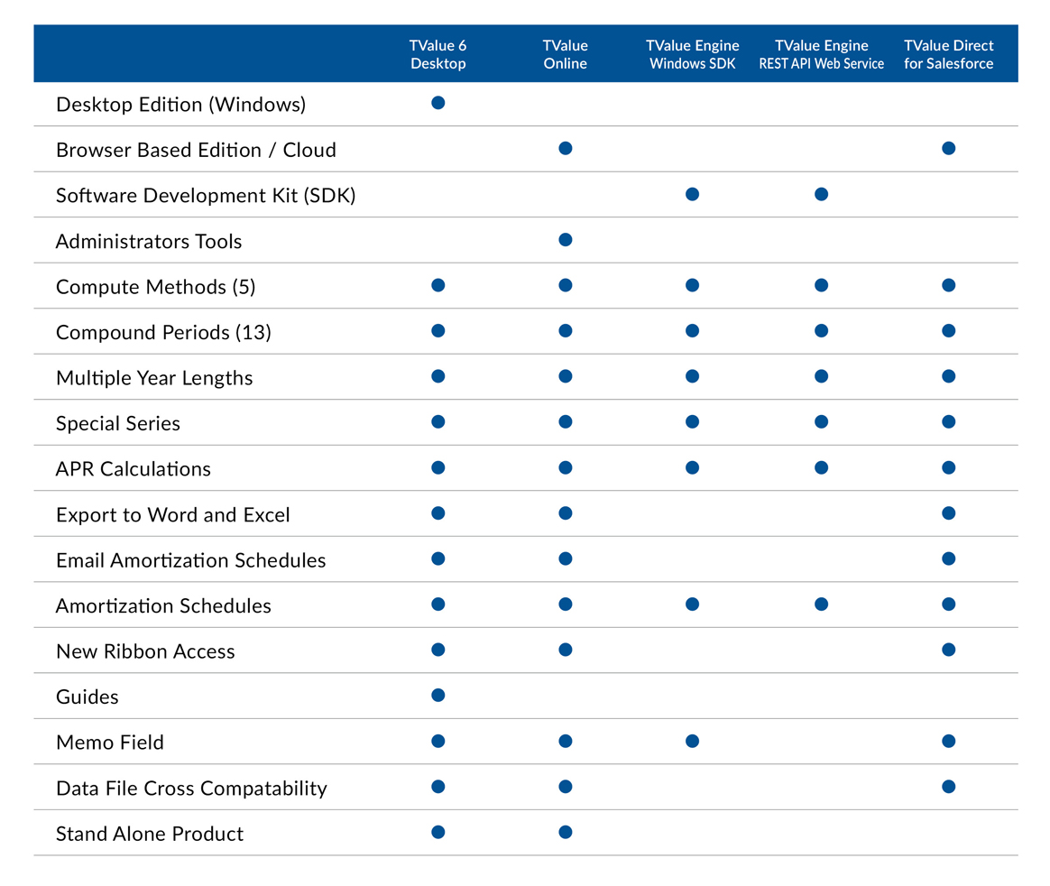Click the TValue Engine Windows SDK header
This screenshot has height=886, width=1050.
[693, 54]
